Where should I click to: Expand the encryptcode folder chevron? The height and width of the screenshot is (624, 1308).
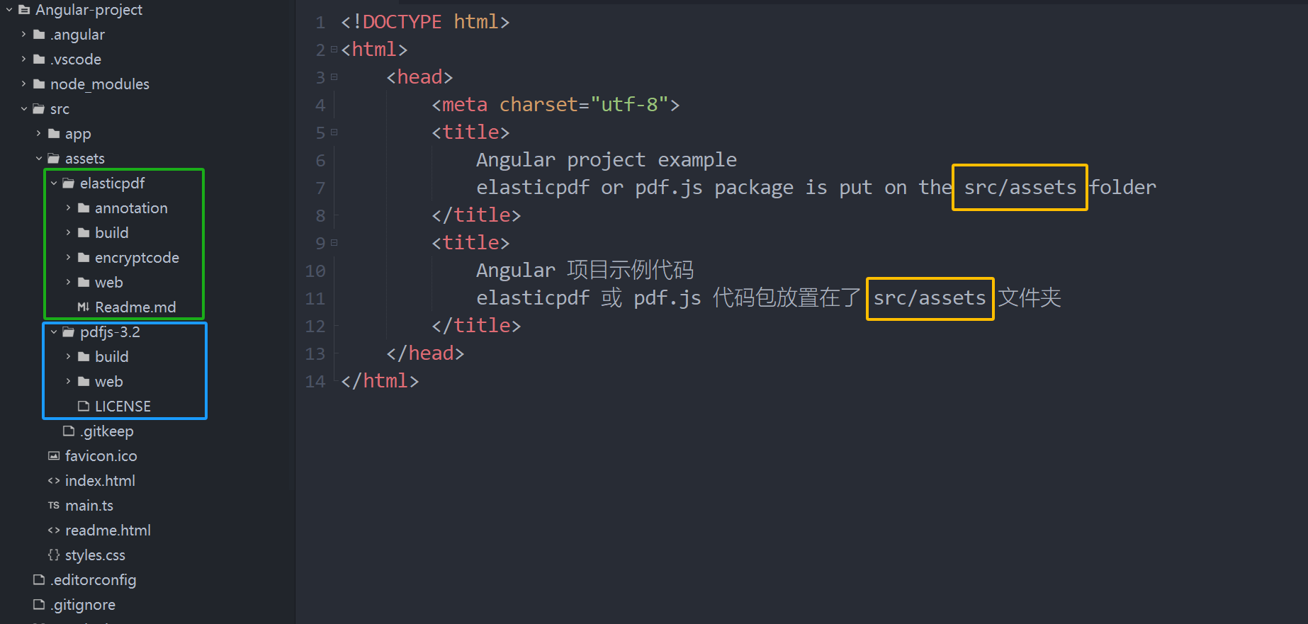(69, 257)
